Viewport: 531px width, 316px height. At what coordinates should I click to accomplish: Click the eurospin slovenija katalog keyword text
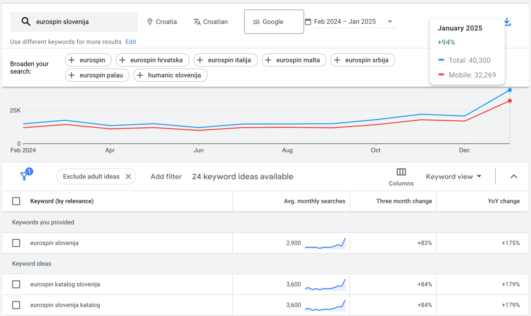tap(65, 305)
